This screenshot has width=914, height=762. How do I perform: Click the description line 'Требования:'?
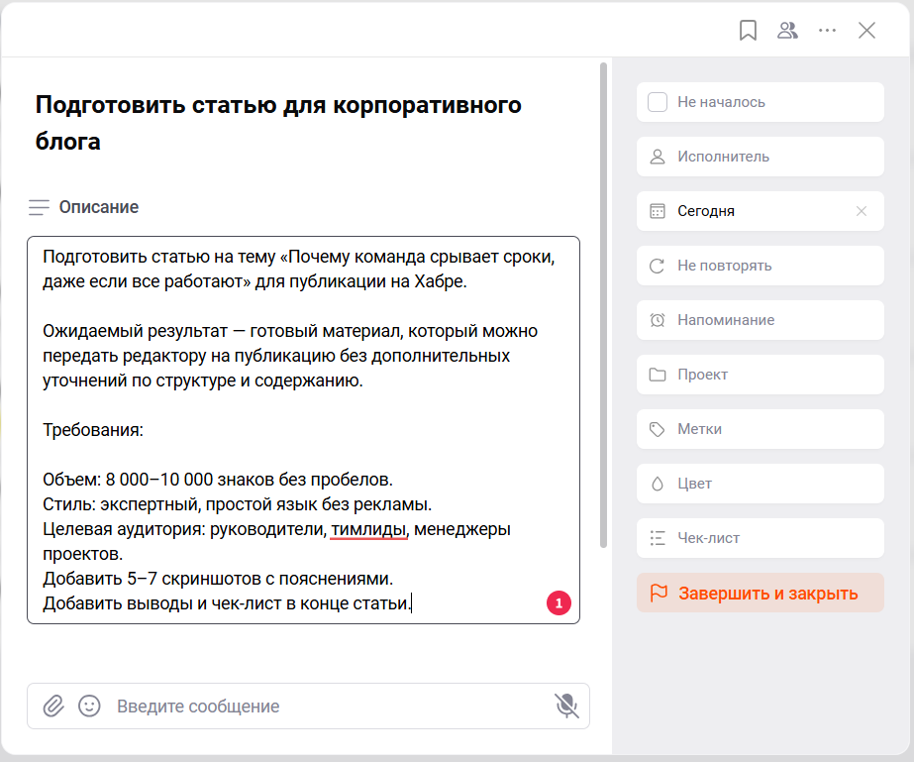click(93, 430)
